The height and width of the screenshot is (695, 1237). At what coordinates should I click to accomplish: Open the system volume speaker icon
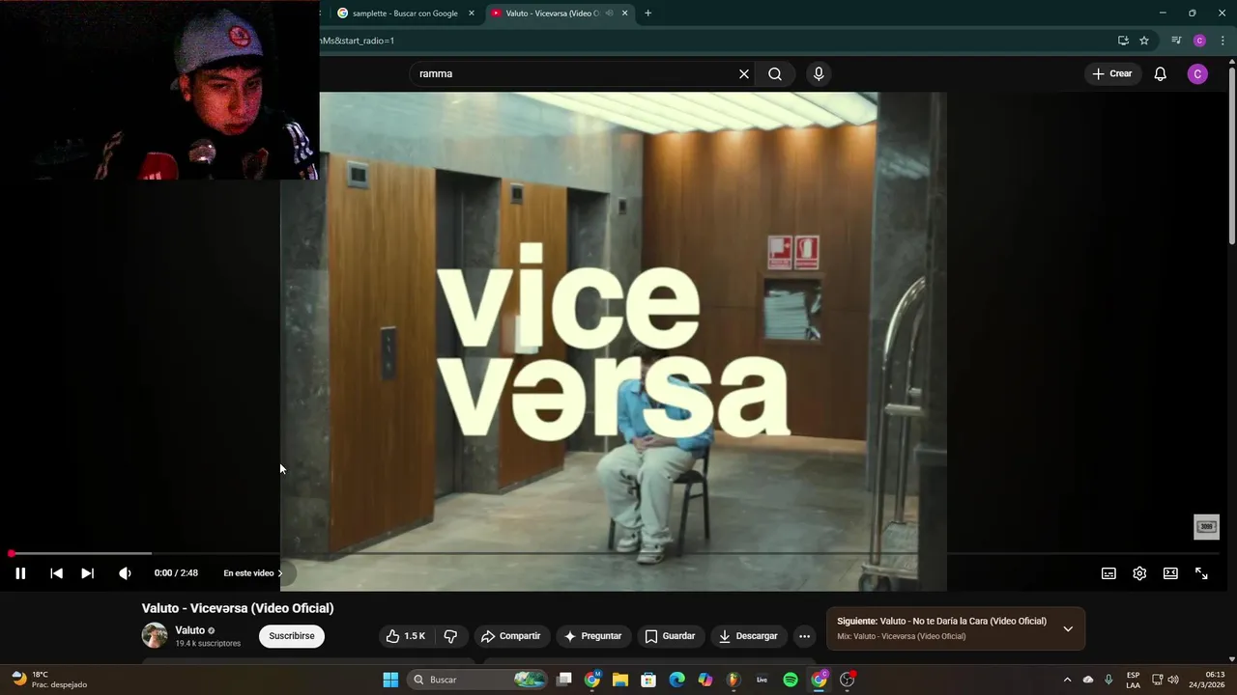(x=1173, y=680)
